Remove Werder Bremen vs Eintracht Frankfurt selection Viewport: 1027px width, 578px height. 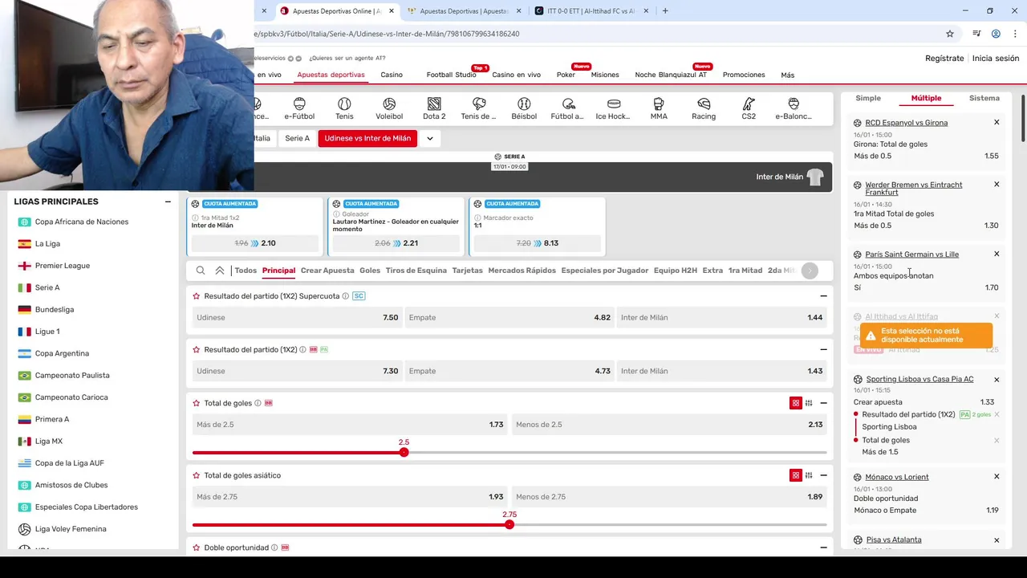click(997, 185)
